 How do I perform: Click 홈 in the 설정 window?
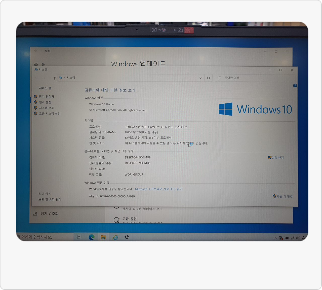[x=40, y=64]
